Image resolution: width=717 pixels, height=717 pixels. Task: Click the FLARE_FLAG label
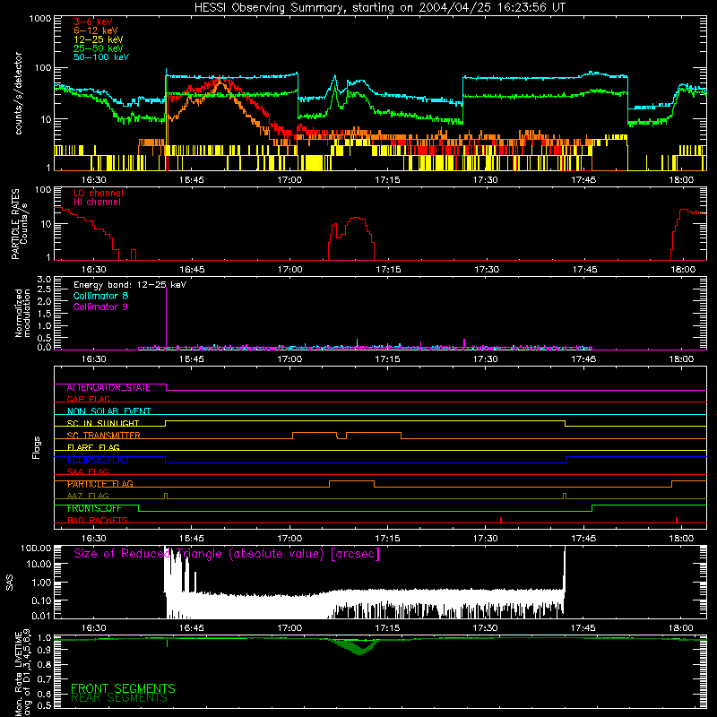coord(93,447)
